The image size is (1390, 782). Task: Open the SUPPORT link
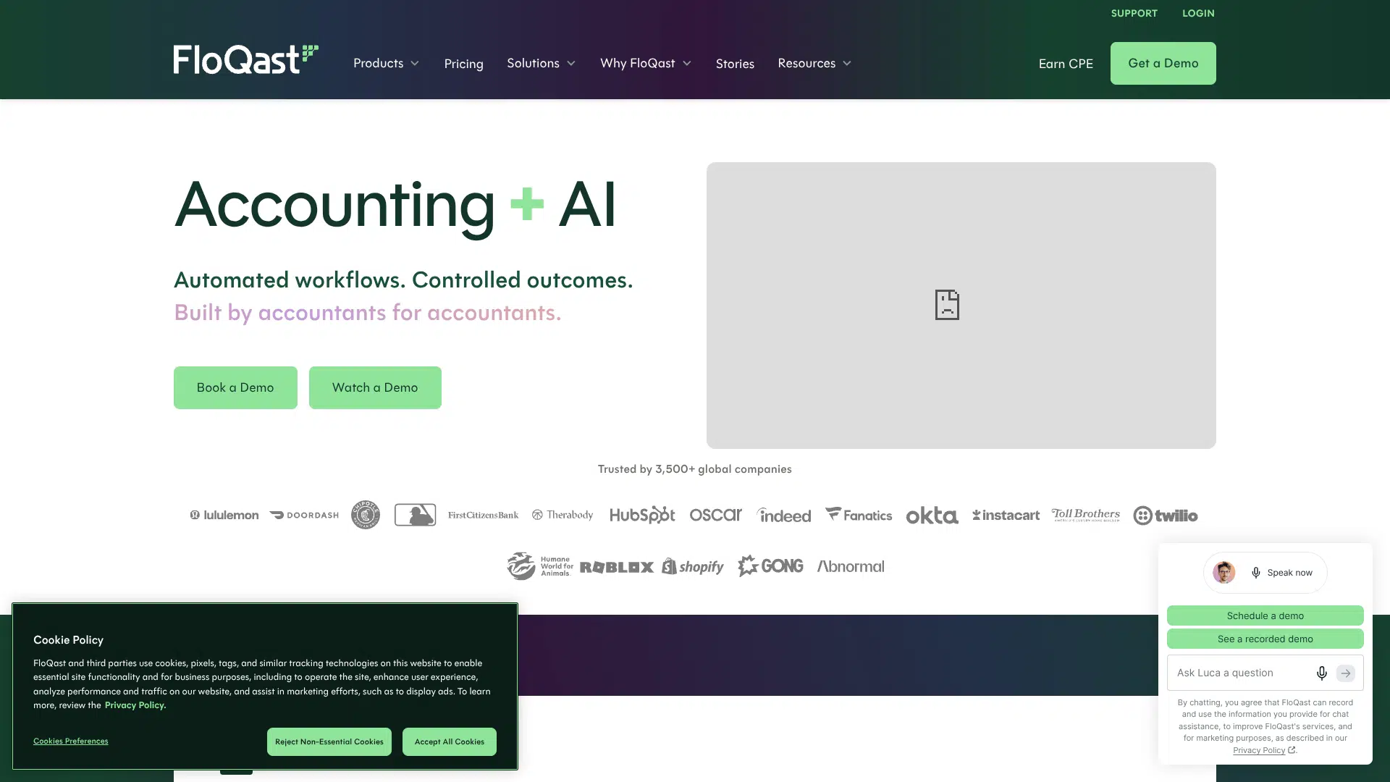point(1134,13)
